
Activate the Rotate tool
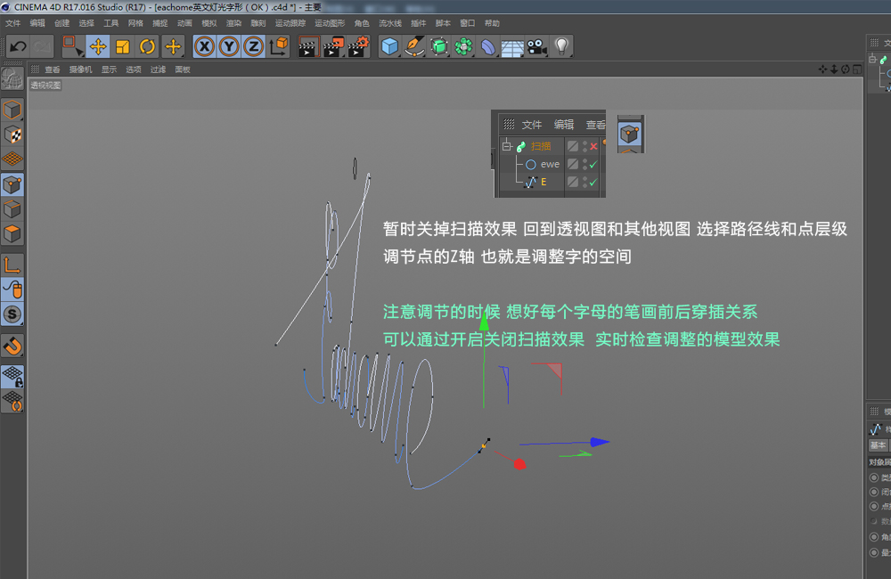pyautogui.click(x=148, y=46)
